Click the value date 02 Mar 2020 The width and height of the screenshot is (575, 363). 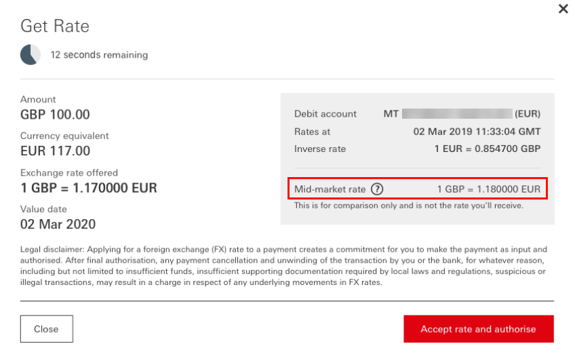click(58, 225)
